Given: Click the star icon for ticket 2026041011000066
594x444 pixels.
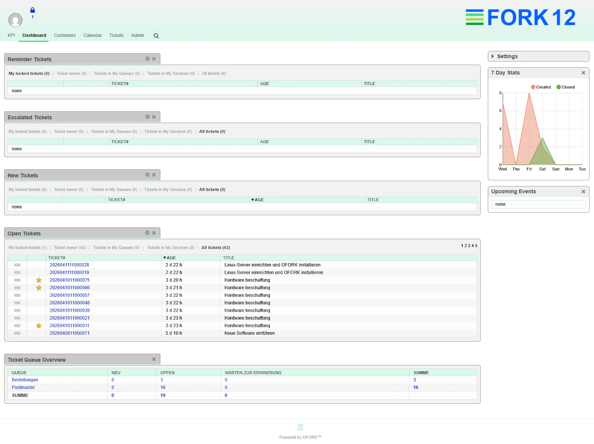Looking at the screenshot, I should (x=39, y=288).
